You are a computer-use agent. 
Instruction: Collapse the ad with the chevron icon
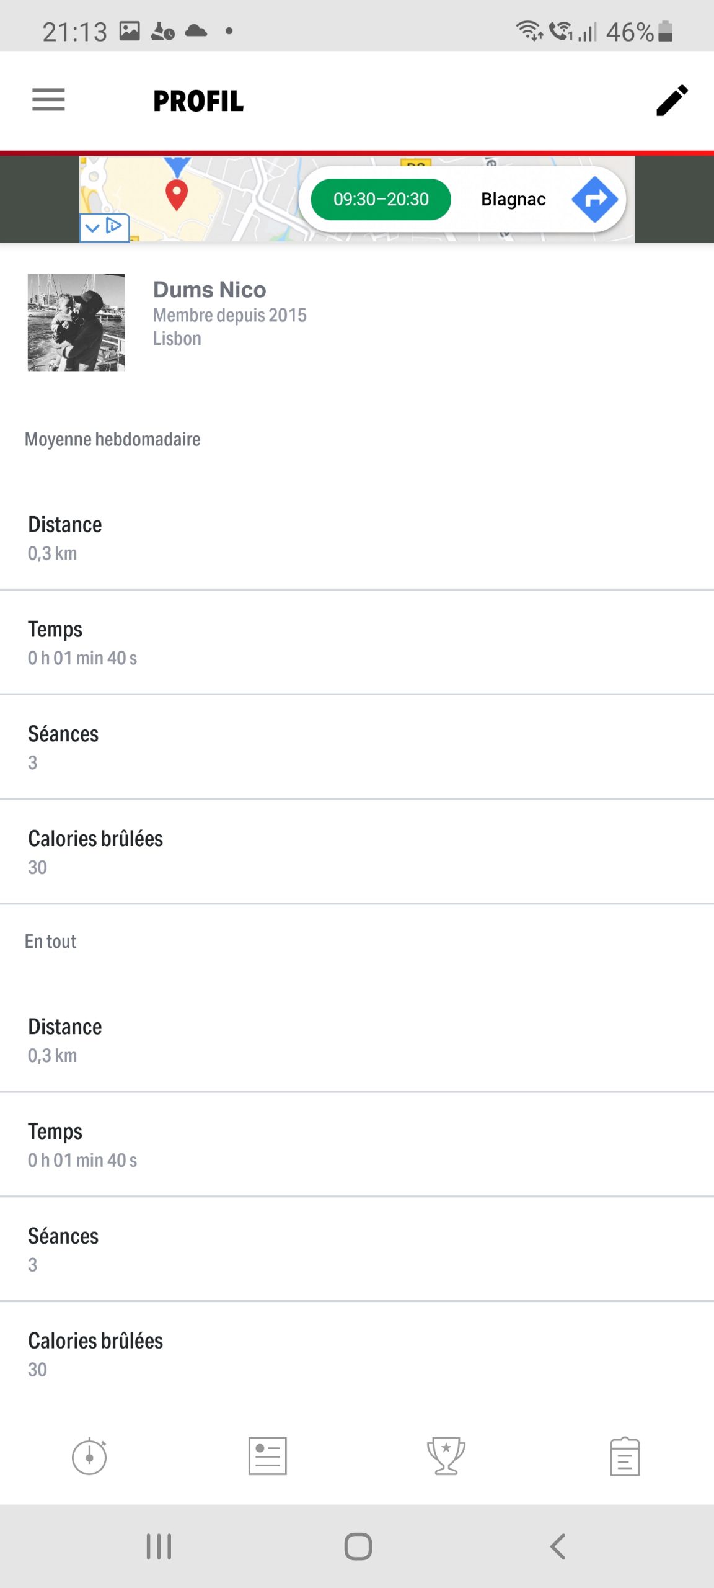point(92,228)
